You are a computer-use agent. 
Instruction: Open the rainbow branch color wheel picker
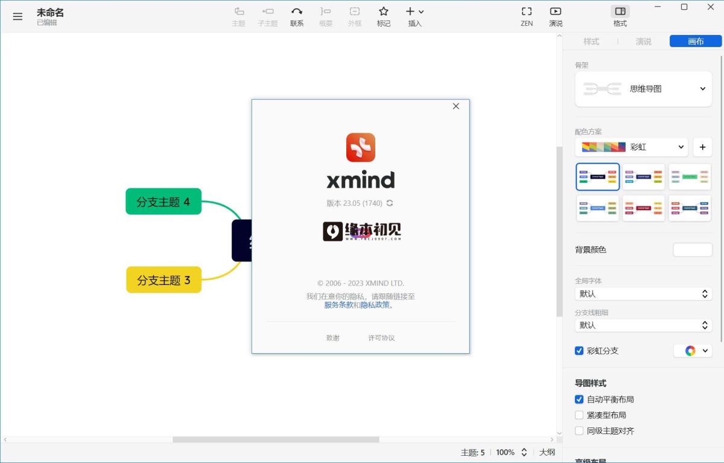click(693, 351)
